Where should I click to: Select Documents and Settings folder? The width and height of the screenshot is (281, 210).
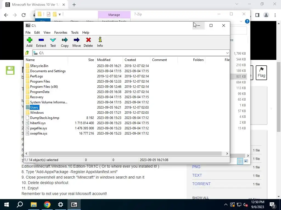point(48,71)
